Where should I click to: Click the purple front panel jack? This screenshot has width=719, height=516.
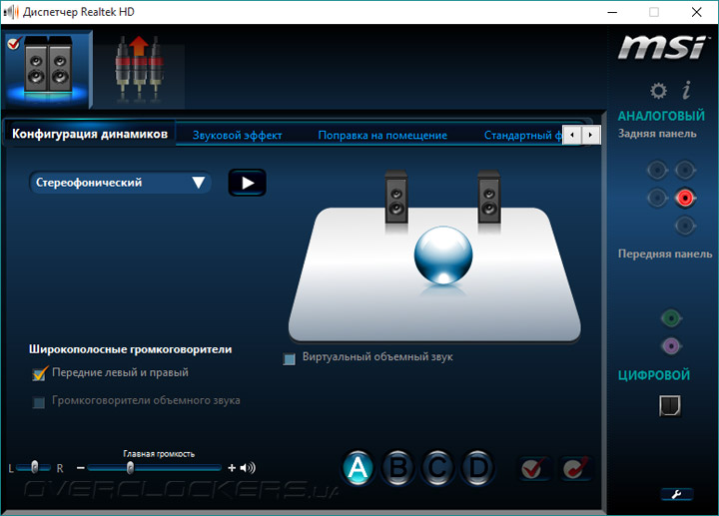pyautogui.click(x=671, y=346)
